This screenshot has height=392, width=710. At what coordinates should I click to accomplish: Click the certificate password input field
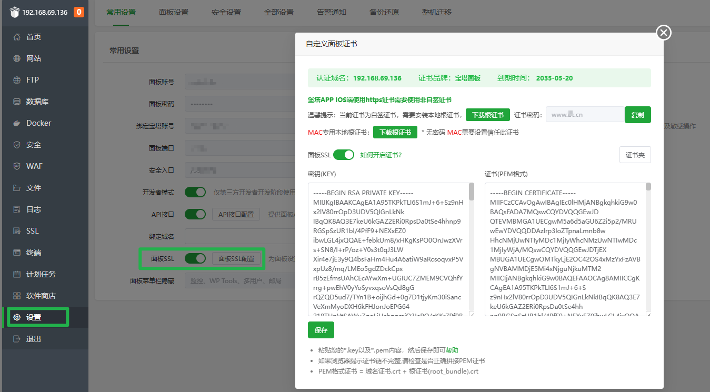585,115
